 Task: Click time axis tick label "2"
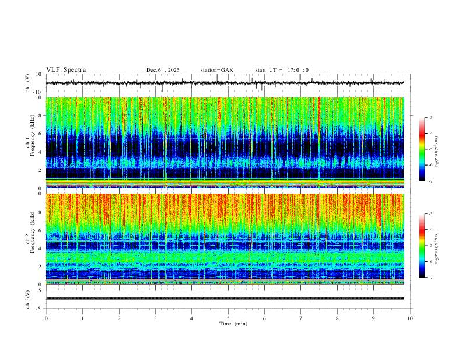[x=119, y=318]
